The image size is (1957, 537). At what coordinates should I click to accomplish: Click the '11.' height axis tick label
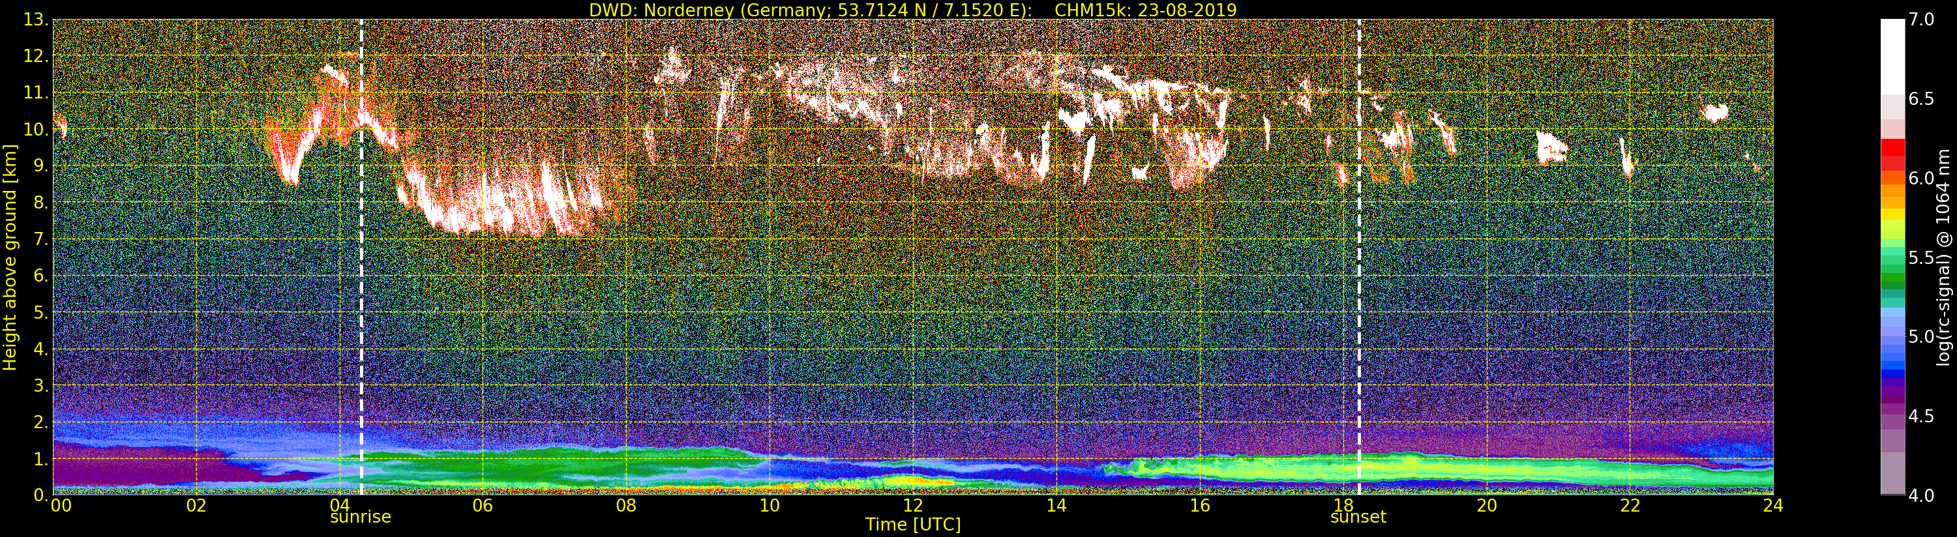click(36, 93)
